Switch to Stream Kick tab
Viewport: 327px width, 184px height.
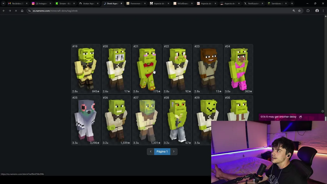coord(65,4)
